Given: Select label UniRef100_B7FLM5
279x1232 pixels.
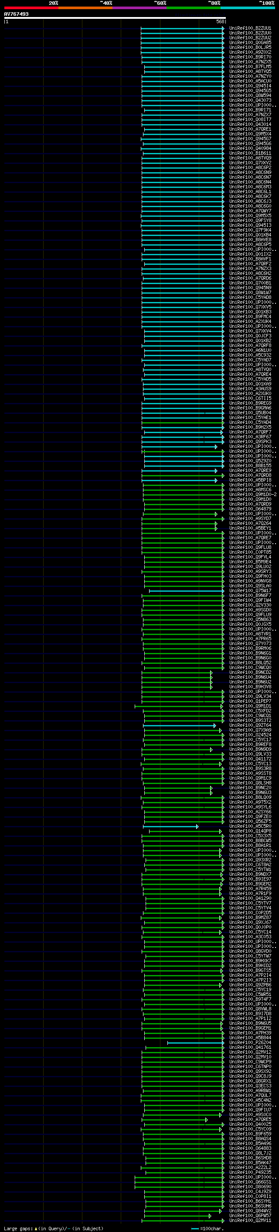Looking at the screenshot, I should tap(250, 66).
